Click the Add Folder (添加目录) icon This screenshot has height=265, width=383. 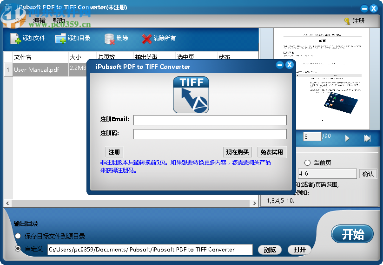[60, 38]
